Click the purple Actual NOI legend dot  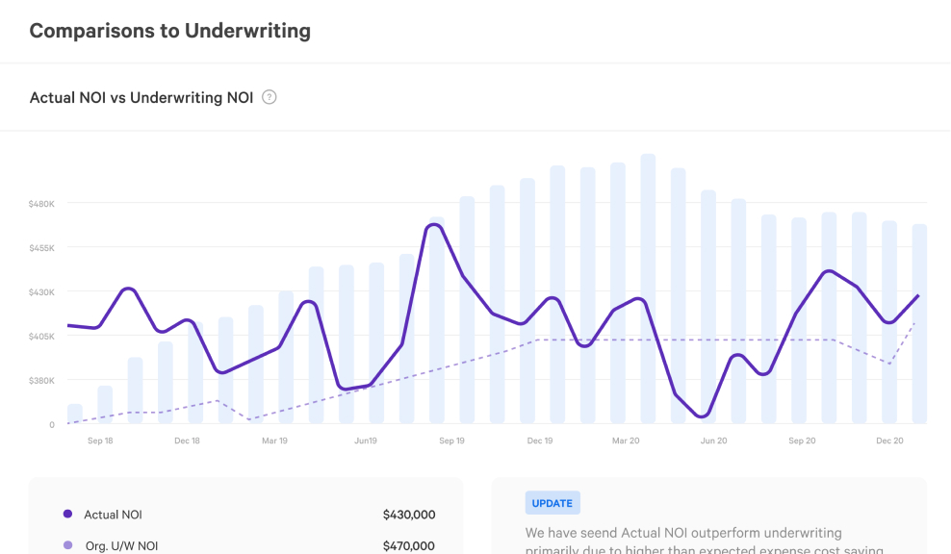click(67, 515)
